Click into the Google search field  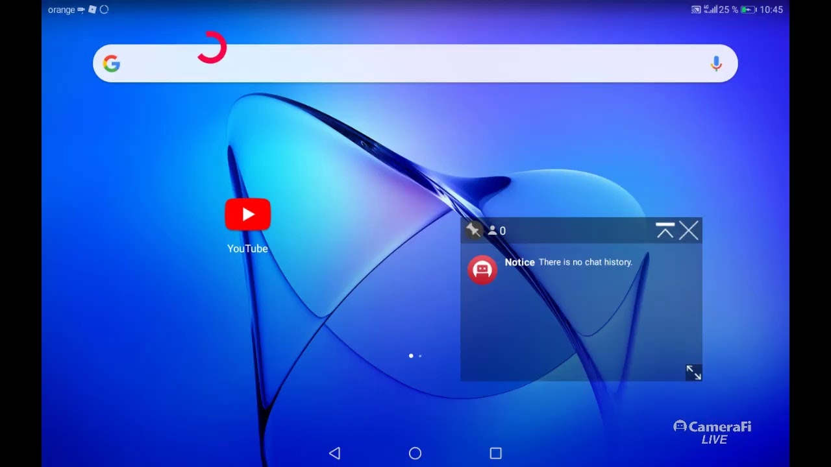pyautogui.click(x=415, y=64)
